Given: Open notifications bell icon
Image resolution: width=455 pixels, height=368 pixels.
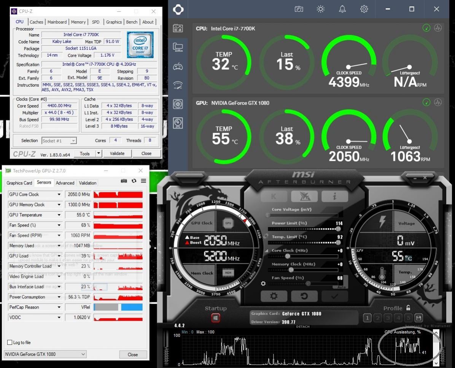Looking at the screenshot, I should (x=342, y=9).
